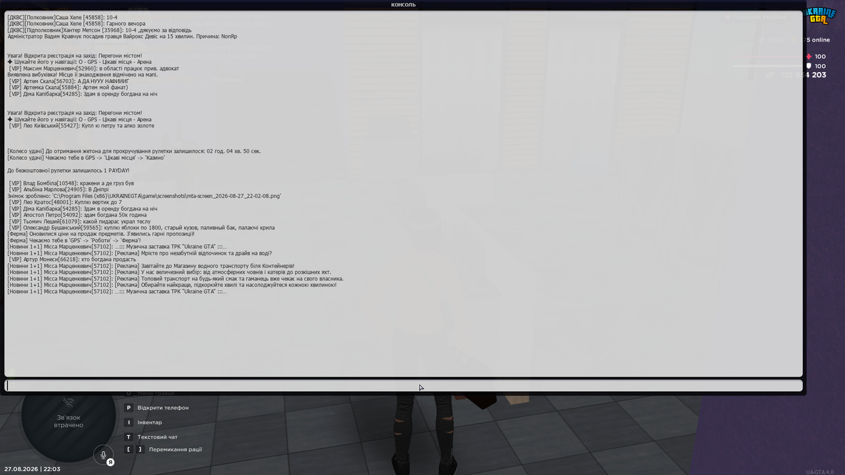
Task: Click the Апостол Петро здам богдана line
Action: point(78,215)
